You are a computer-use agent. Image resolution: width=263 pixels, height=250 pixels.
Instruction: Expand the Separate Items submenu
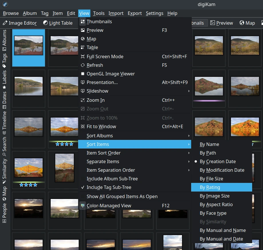coord(135,161)
